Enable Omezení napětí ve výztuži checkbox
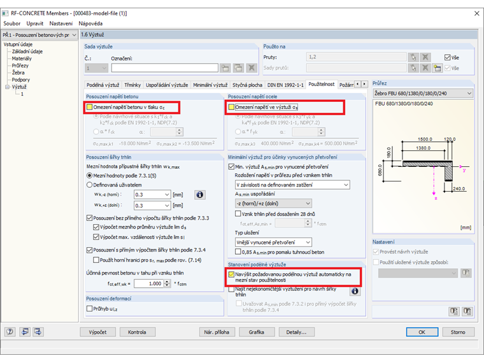Screen dimensions: 484x363 (x=231, y=107)
